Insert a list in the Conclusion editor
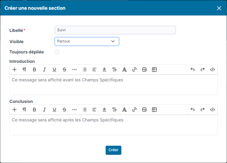Viewport: 227px width, 163px height. click(84, 110)
